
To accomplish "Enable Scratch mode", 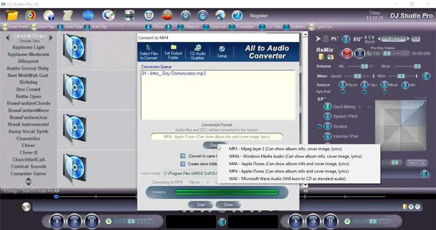I will point(328,126).
